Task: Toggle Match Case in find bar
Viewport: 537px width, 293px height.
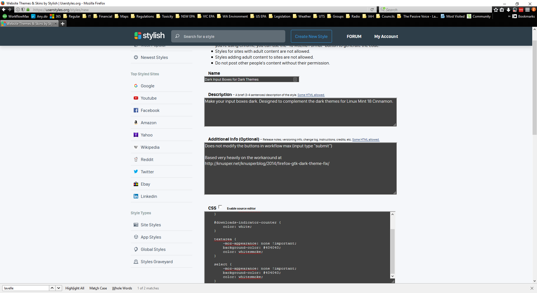Action: click(x=98, y=288)
